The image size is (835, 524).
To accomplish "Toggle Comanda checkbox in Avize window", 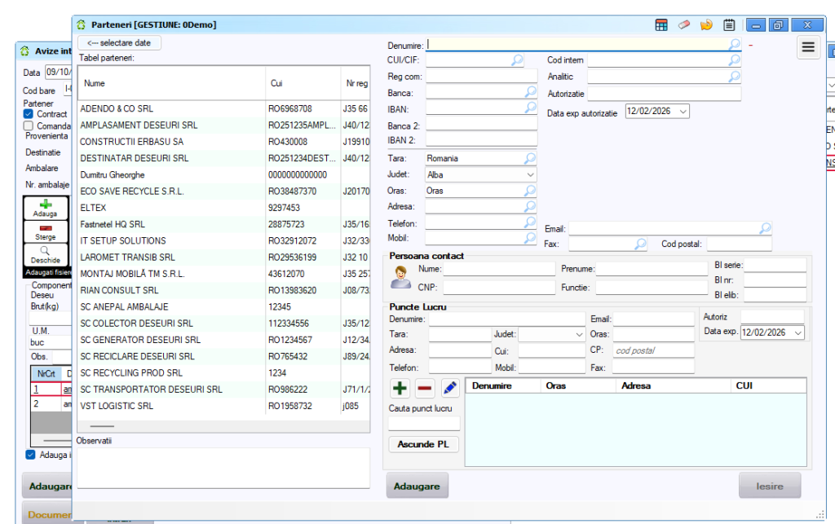I will coord(29,125).
